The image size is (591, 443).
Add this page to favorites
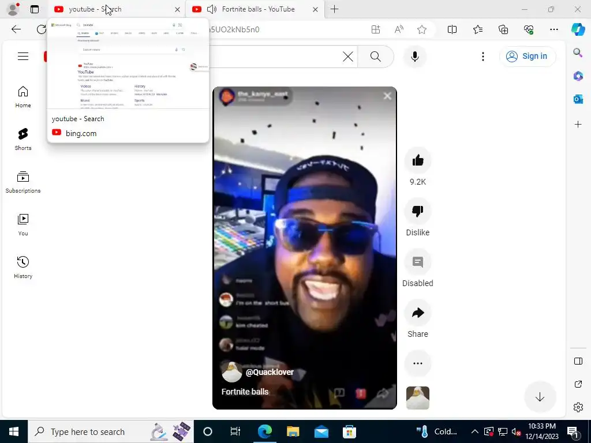[422, 29]
